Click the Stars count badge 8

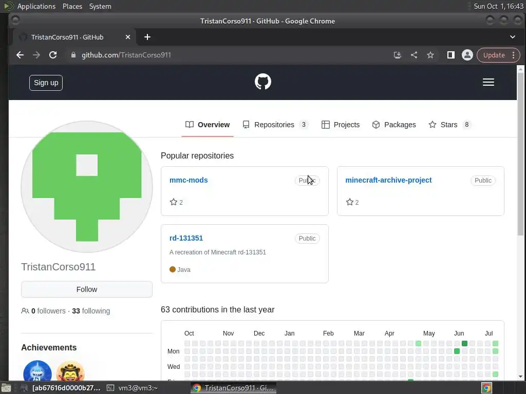(x=466, y=125)
